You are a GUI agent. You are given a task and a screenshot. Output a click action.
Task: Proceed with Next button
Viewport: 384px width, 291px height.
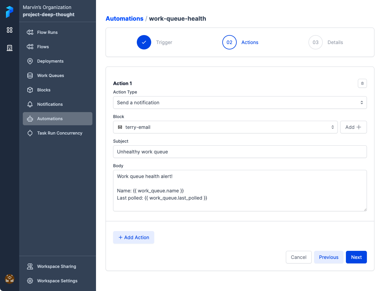[356, 257]
